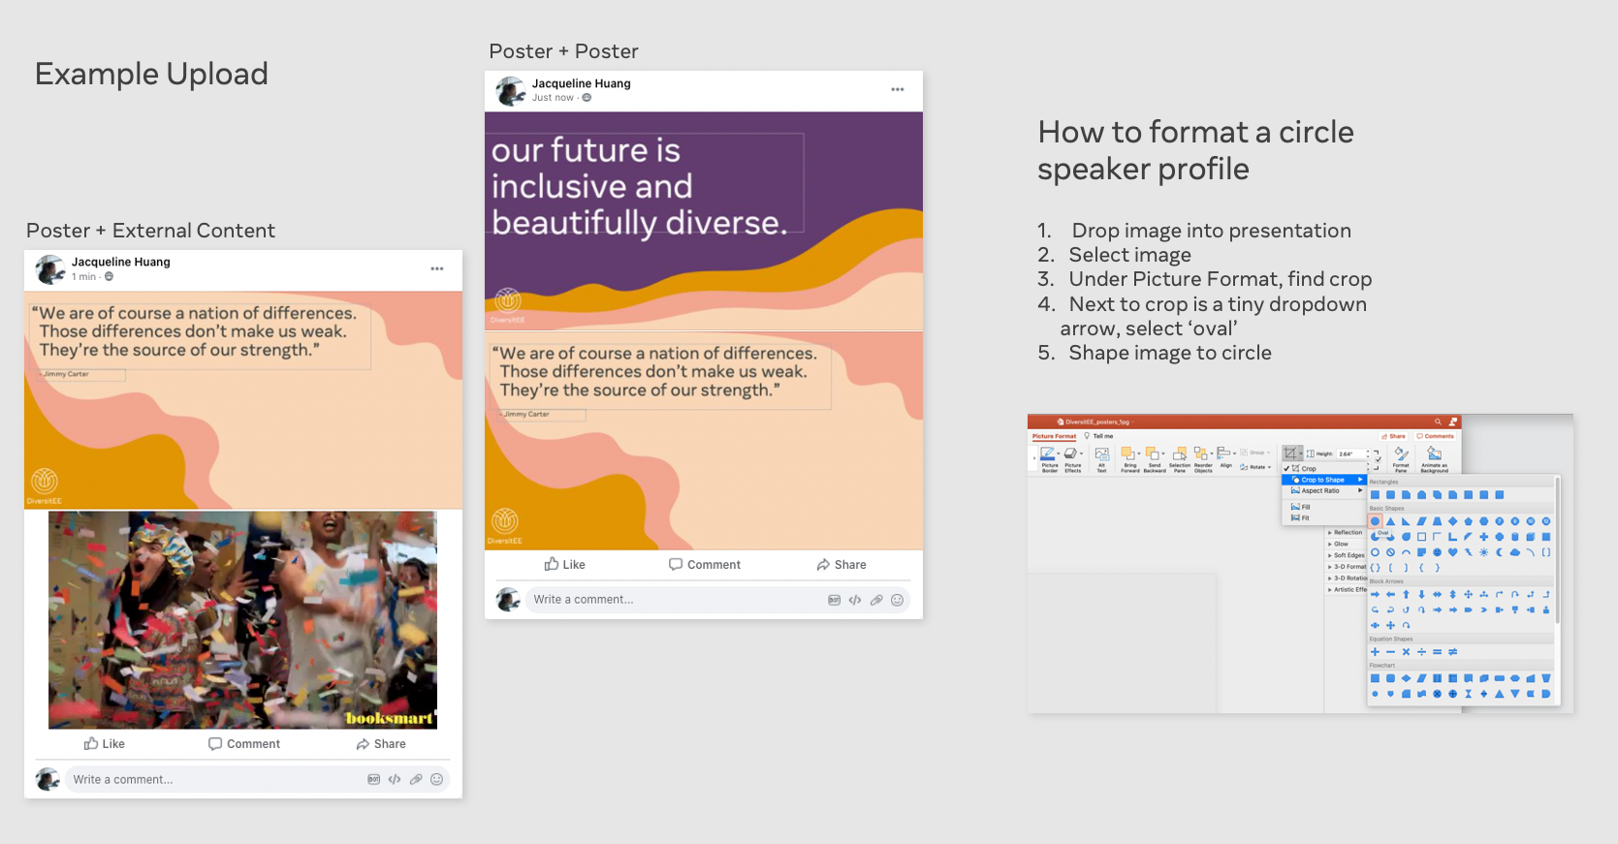
Task: Toggle lock aspect ratio checkbox beside Height
Action: coord(1378,459)
